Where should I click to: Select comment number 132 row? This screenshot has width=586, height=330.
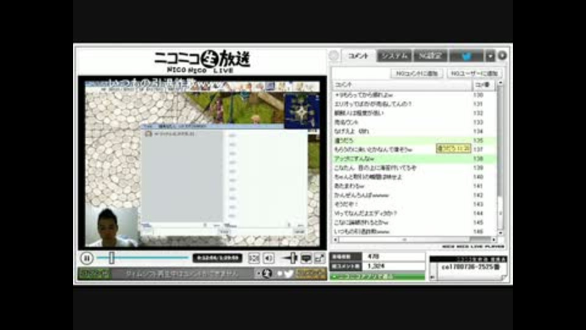pos(414,113)
